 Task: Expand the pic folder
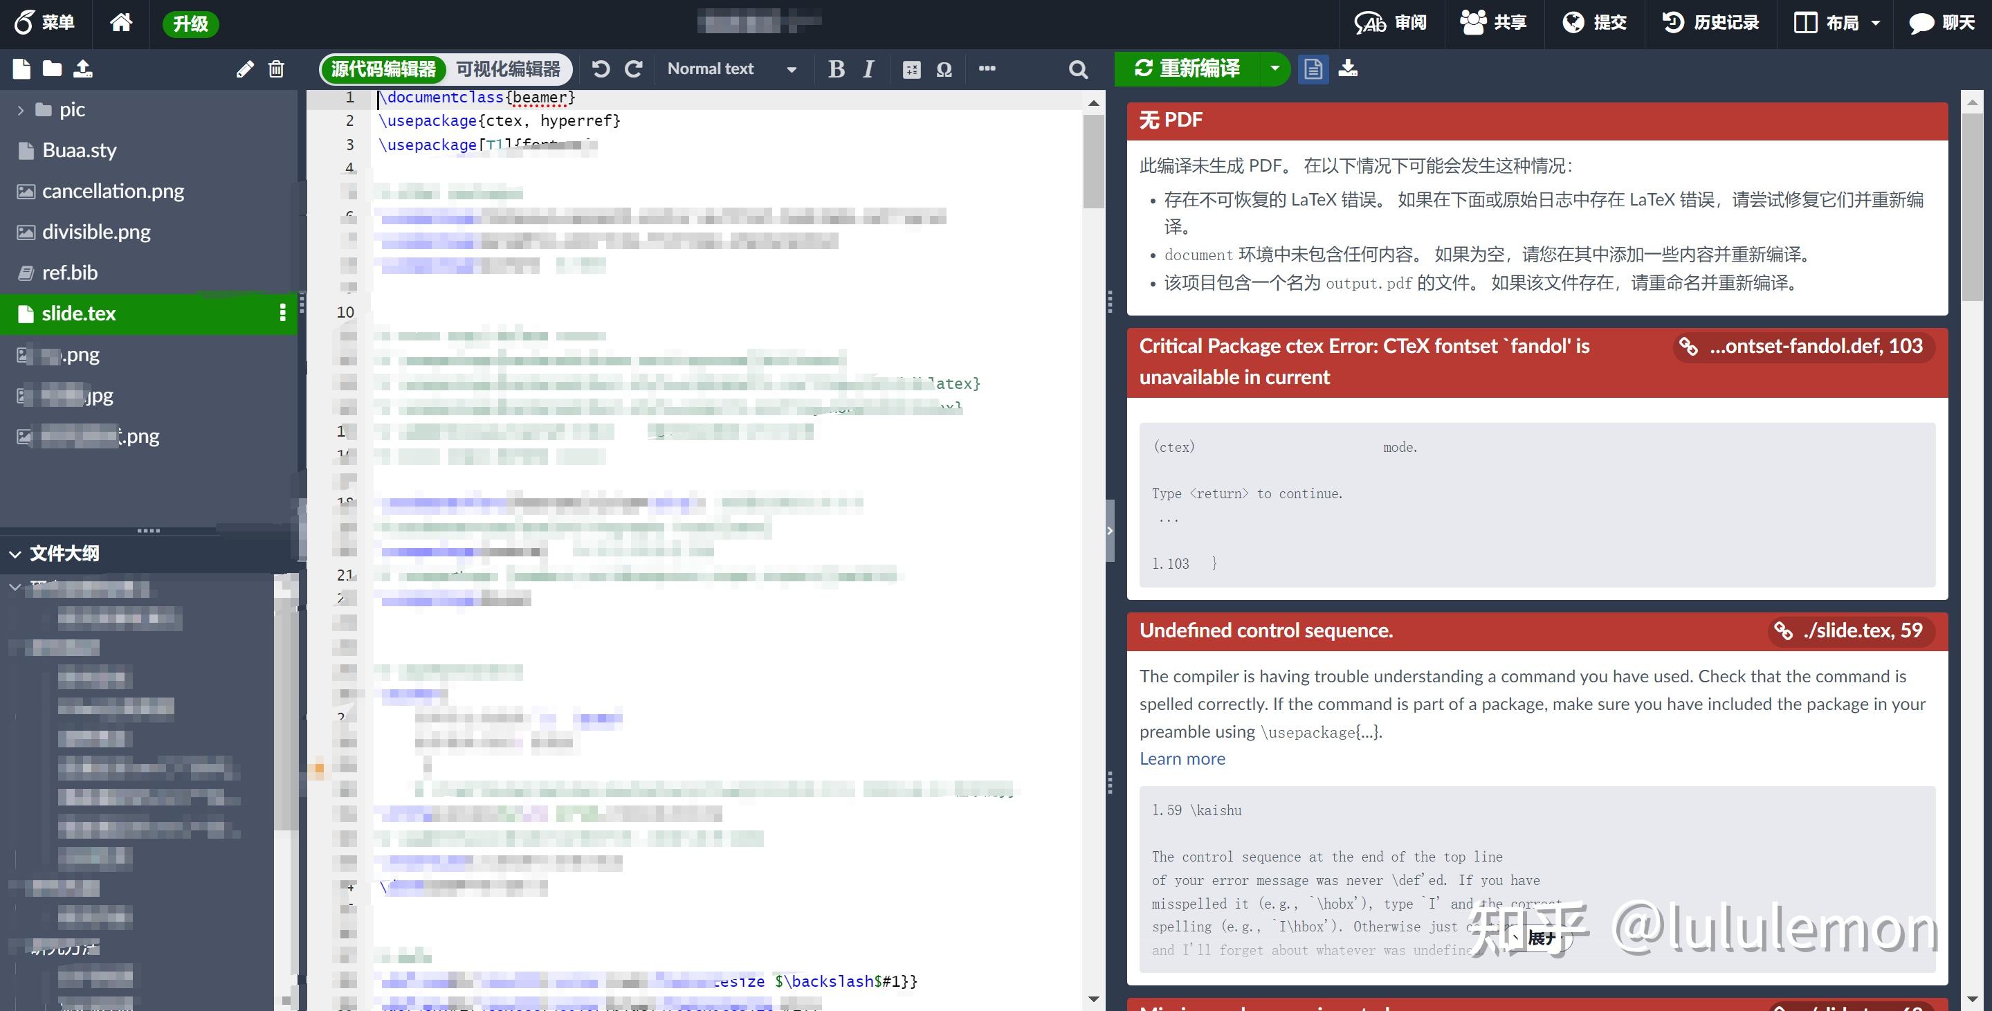pos(21,110)
